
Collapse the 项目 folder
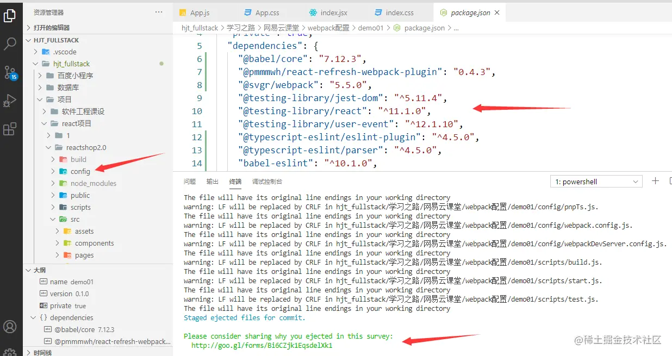[x=98, y=99]
